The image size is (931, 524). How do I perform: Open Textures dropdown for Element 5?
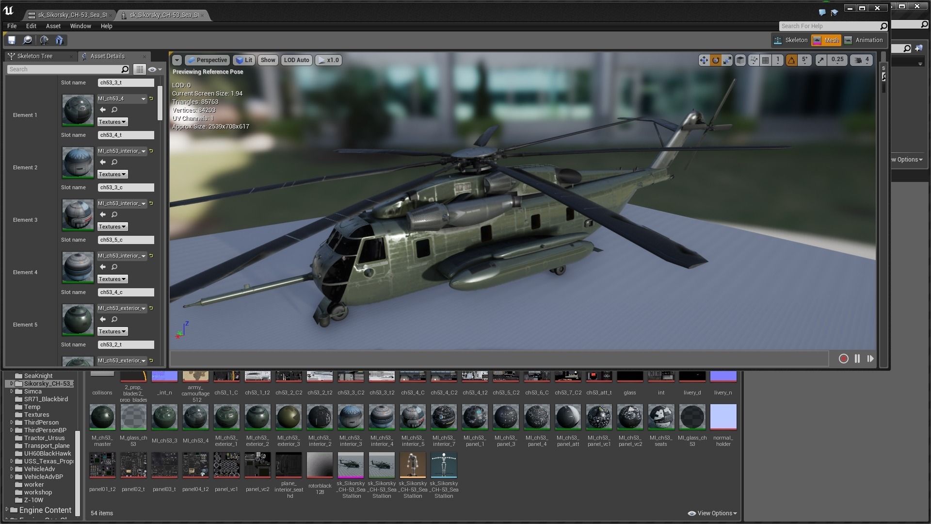112,331
